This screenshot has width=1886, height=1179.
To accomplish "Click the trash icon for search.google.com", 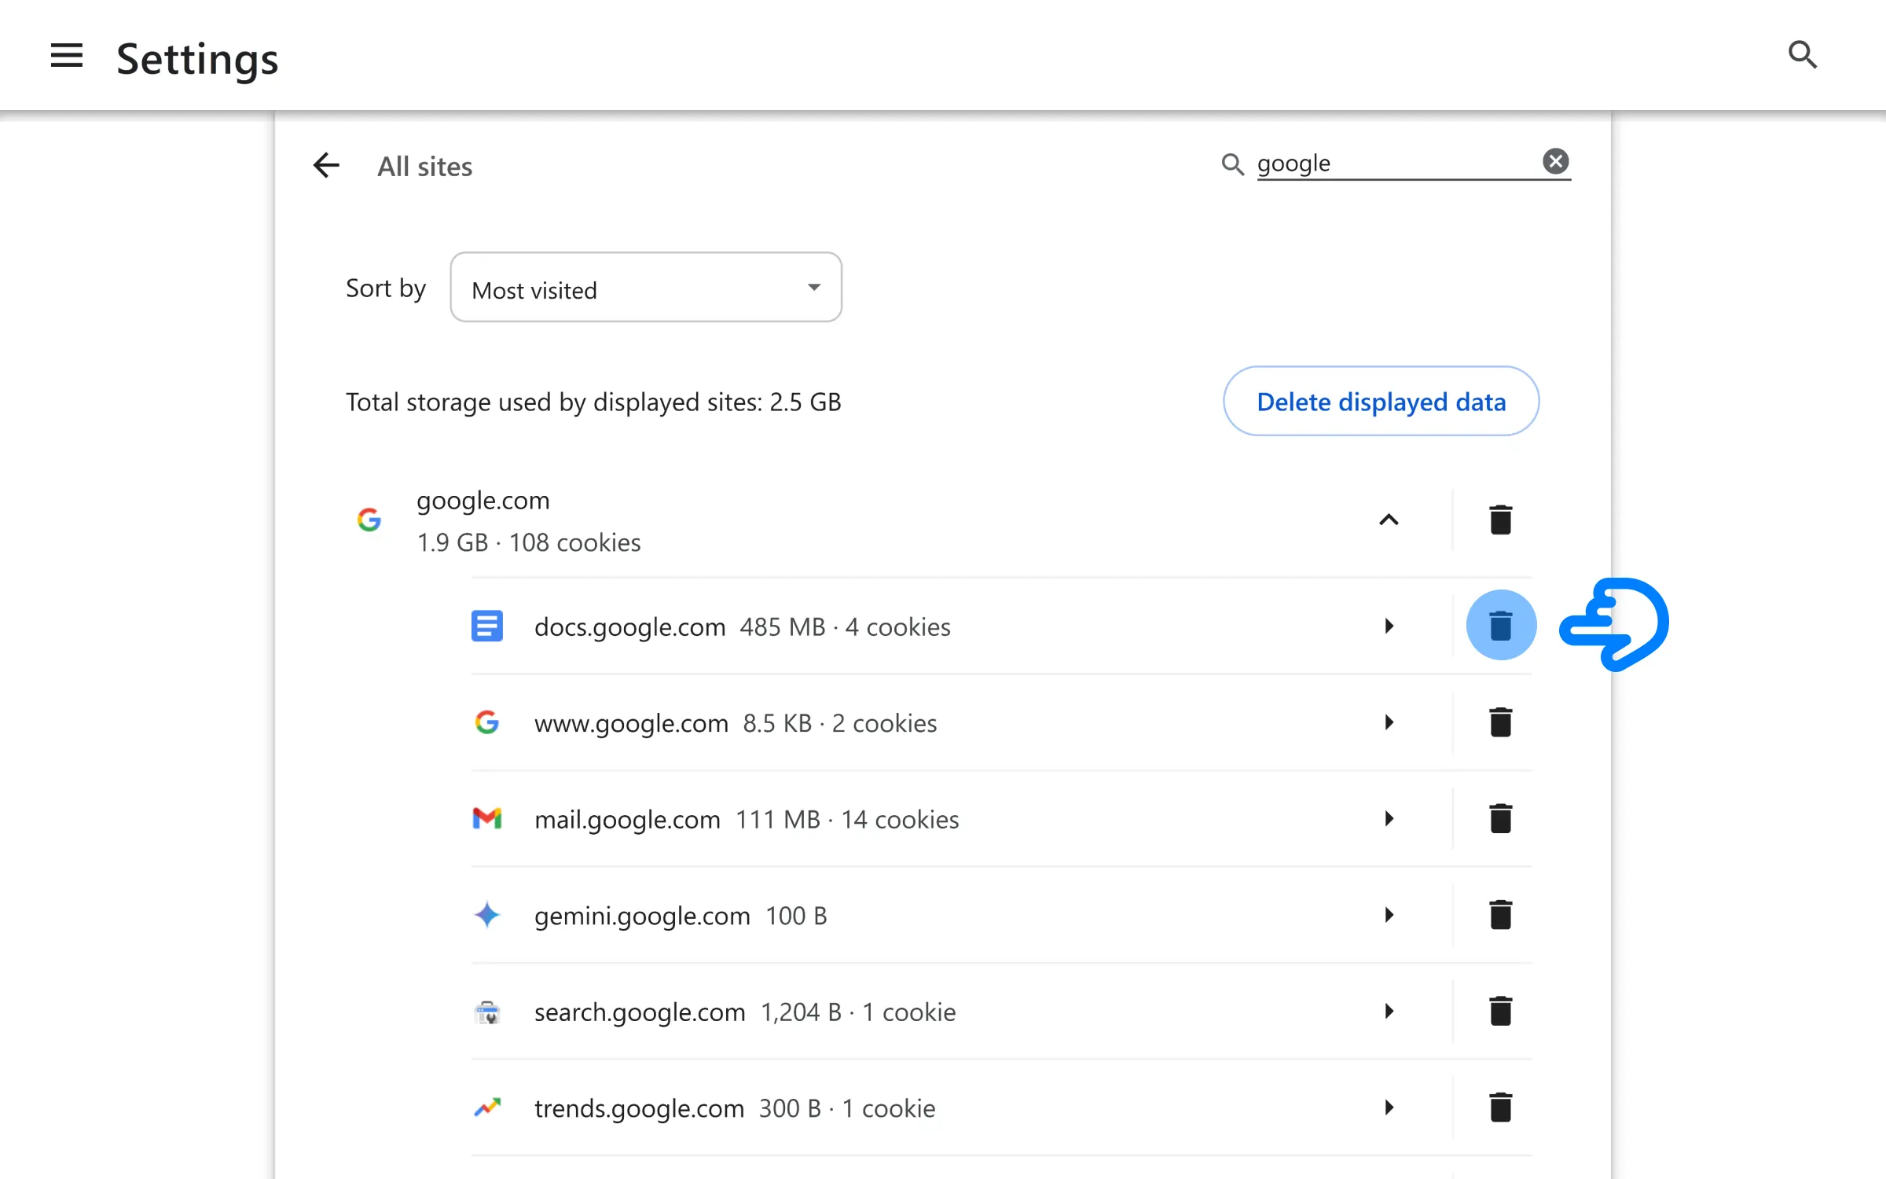I will click(x=1499, y=1012).
